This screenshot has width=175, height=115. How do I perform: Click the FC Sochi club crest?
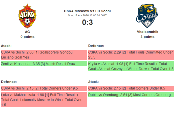click(x=147, y=16)
